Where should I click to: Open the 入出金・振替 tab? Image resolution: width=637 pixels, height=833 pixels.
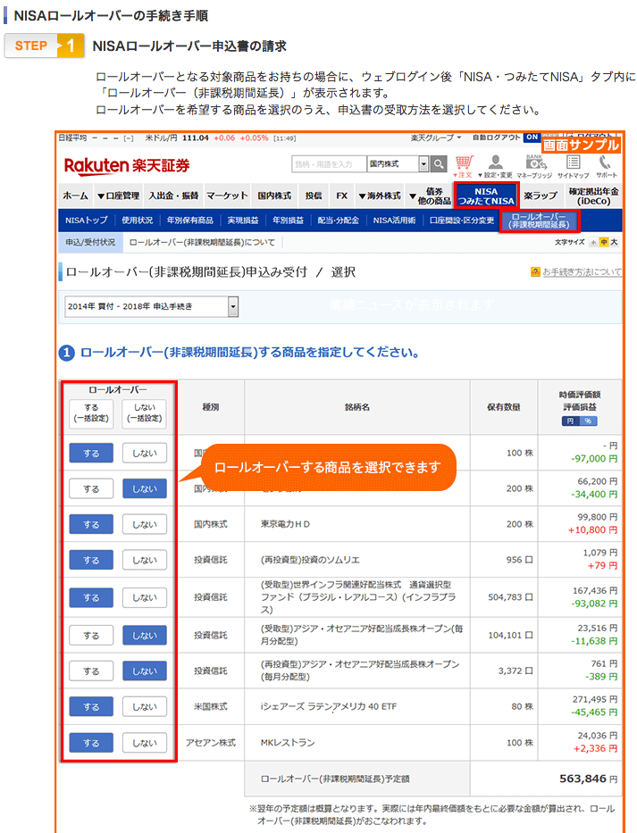(x=173, y=196)
